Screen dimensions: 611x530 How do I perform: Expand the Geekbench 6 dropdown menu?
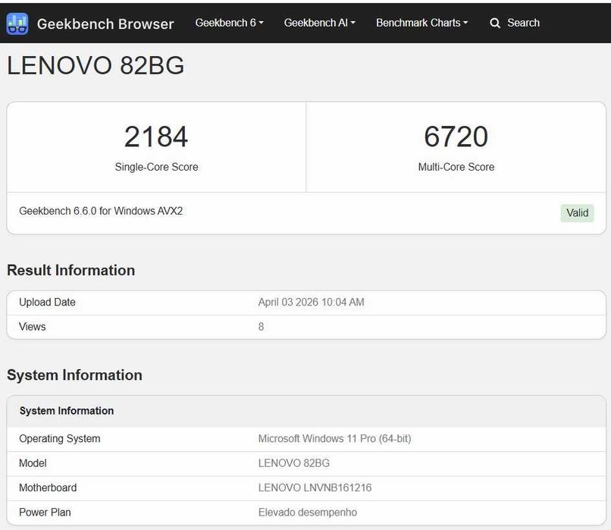coord(230,23)
